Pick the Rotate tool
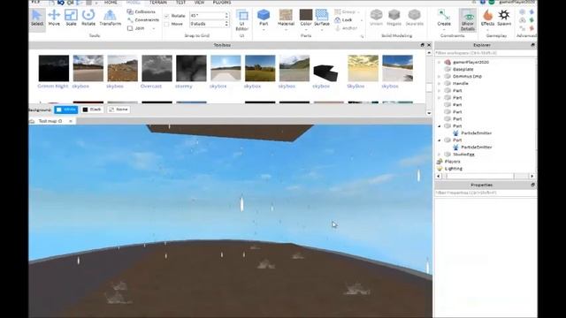The width and height of the screenshot is (566, 318). point(88,18)
